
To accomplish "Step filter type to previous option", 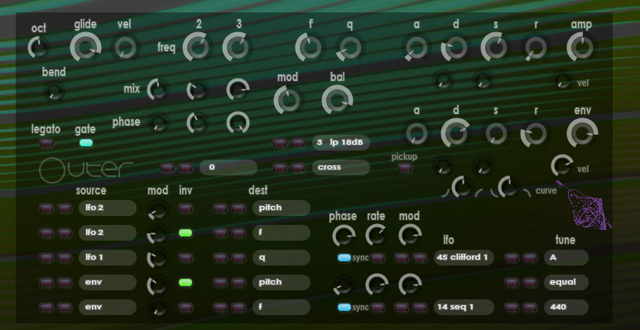I will click(280, 143).
